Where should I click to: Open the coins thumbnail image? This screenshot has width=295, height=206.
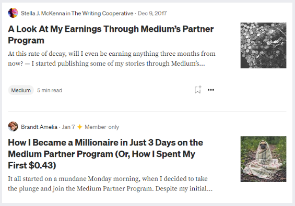[263, 45]
